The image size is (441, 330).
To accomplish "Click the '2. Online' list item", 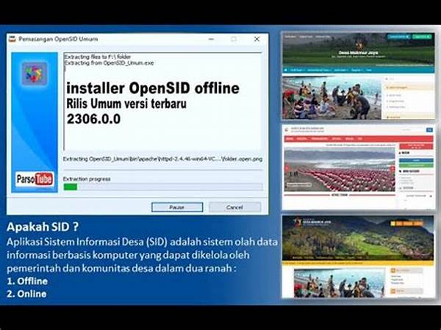I will click(26, 294).
